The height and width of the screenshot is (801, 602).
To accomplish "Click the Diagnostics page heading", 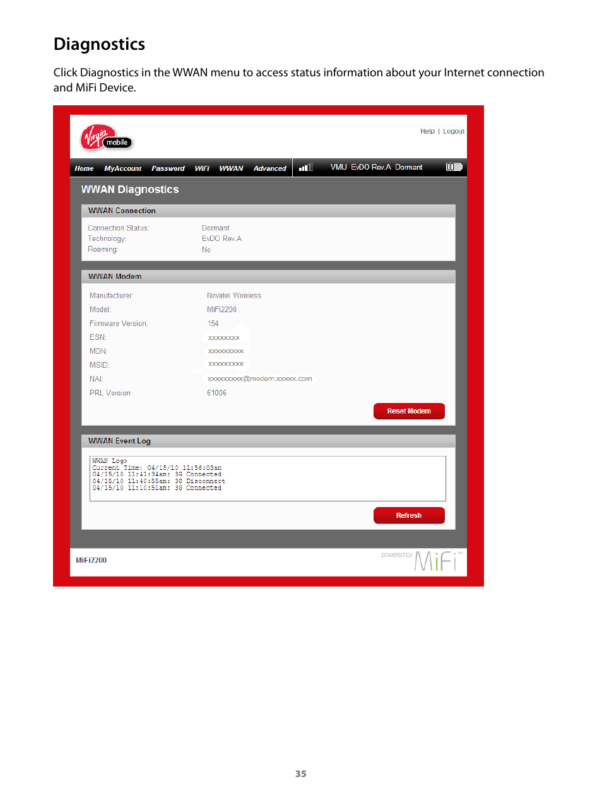I will 99,44.
